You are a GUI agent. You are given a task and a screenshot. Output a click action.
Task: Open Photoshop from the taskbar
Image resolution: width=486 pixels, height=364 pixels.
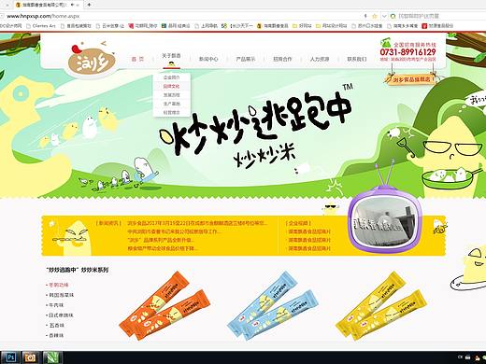click(10, 357)
